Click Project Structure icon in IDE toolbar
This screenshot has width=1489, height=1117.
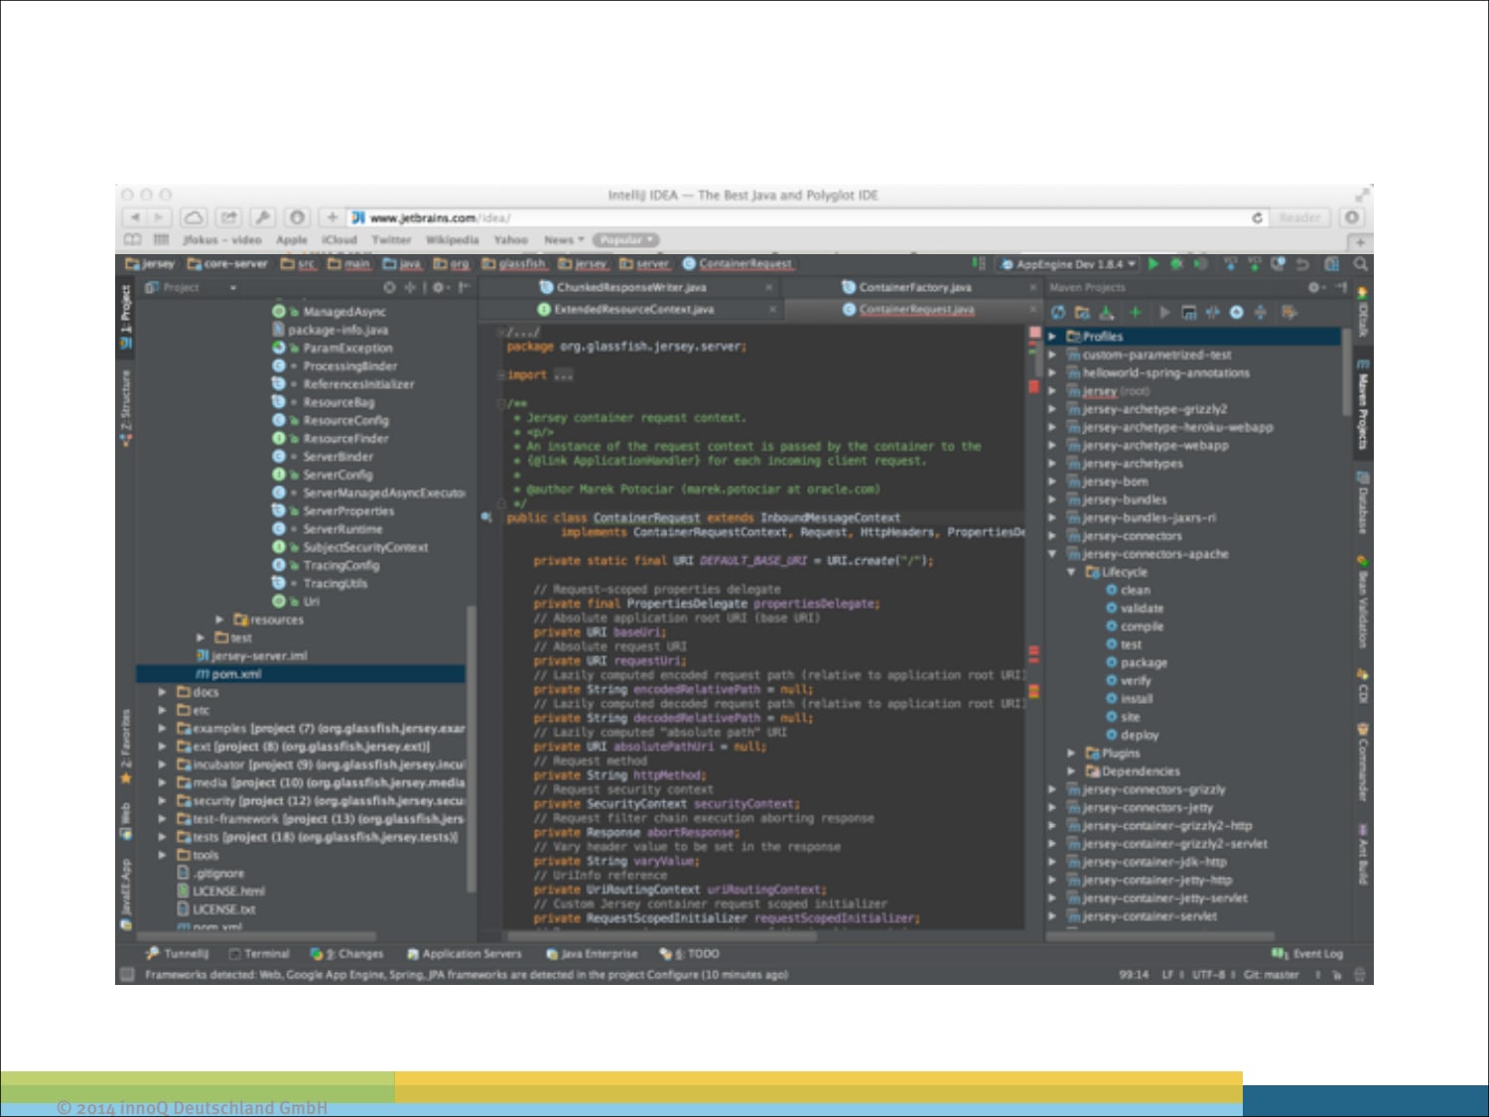(1332, 264)
